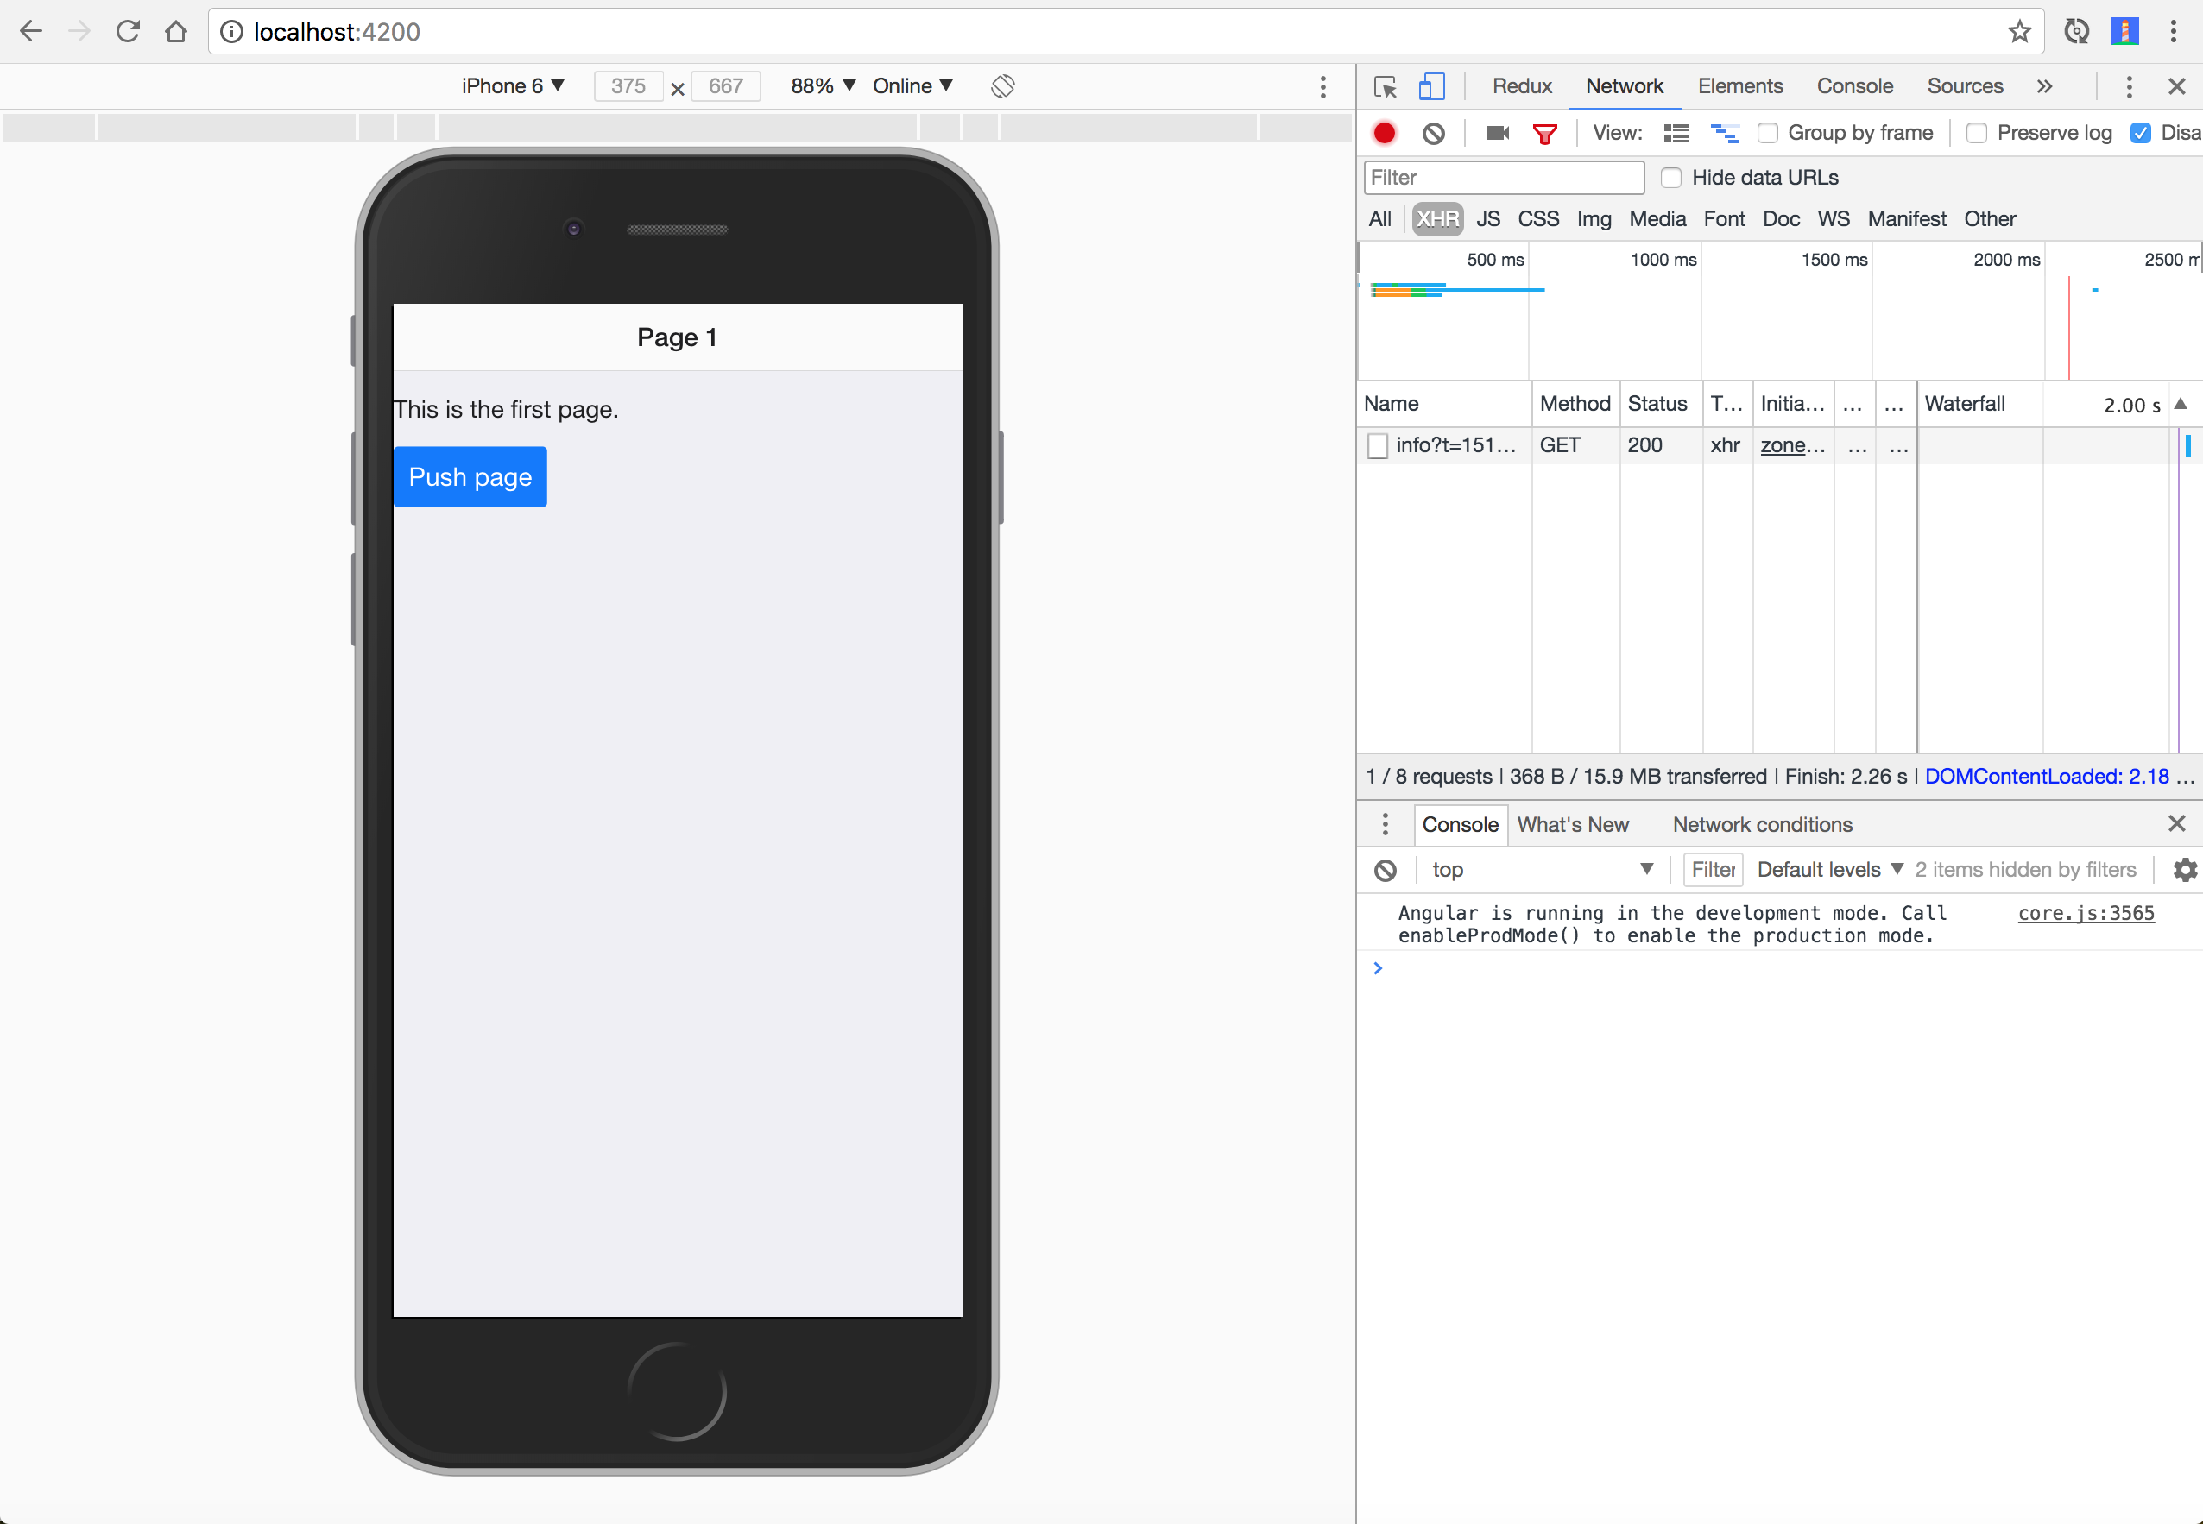2203x1524 pixels.
Task: Open the core.js:3565 source link
Action: click(x=2086, y=913)
